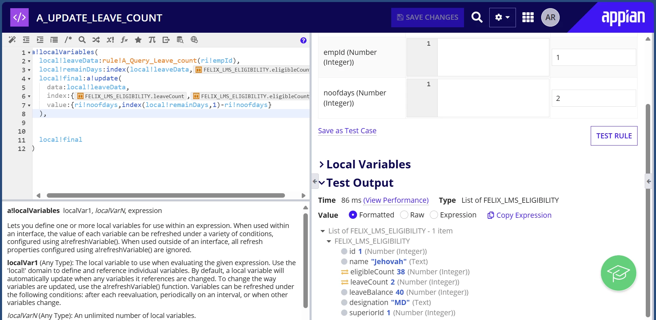This screenshot has width=656, height=320.
Task: Click the expression rule code icon
Action: pyautogui.click(x=19, y=17)
